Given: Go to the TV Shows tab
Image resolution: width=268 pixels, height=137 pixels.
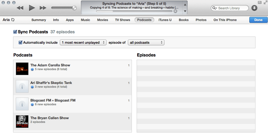Looking at the screenshot, I should pyautogui.click(x=123, y=20).
